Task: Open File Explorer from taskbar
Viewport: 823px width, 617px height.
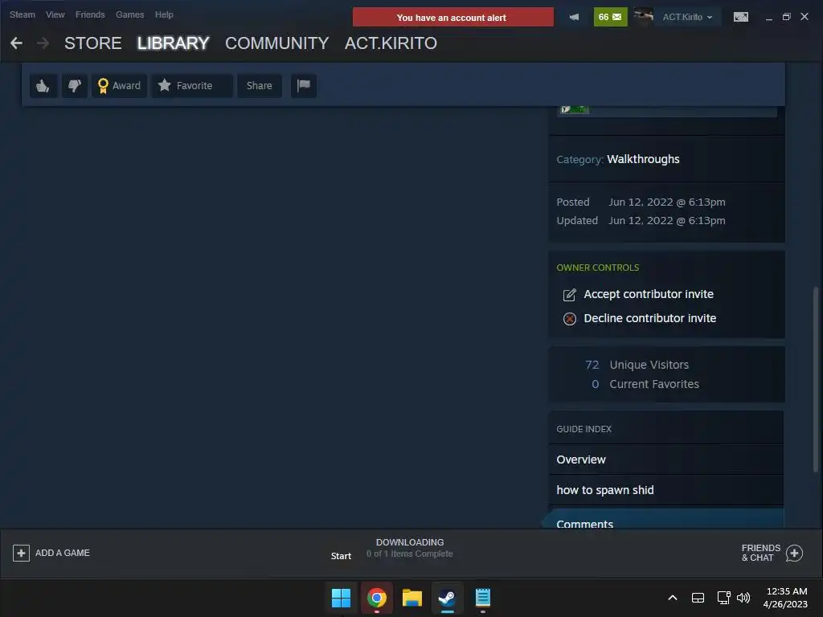Action: click(412, 598)
